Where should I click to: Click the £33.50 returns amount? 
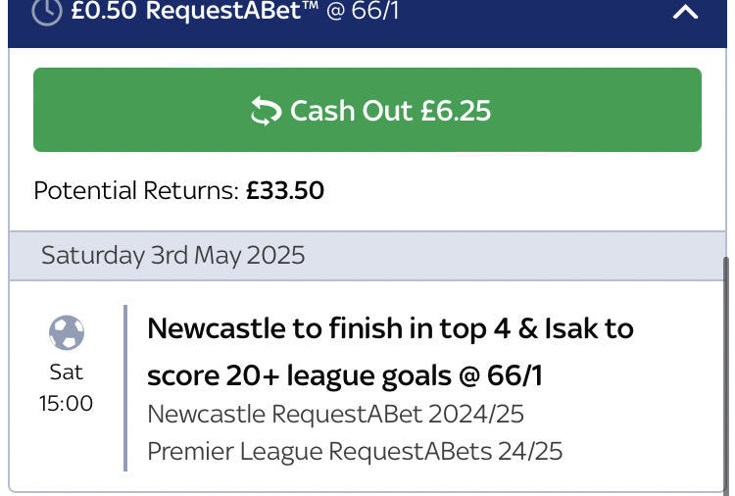(x=285, y=190)
